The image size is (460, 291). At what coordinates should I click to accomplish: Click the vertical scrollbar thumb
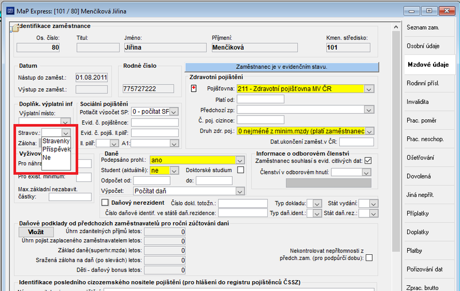click(x=396, y=141)
